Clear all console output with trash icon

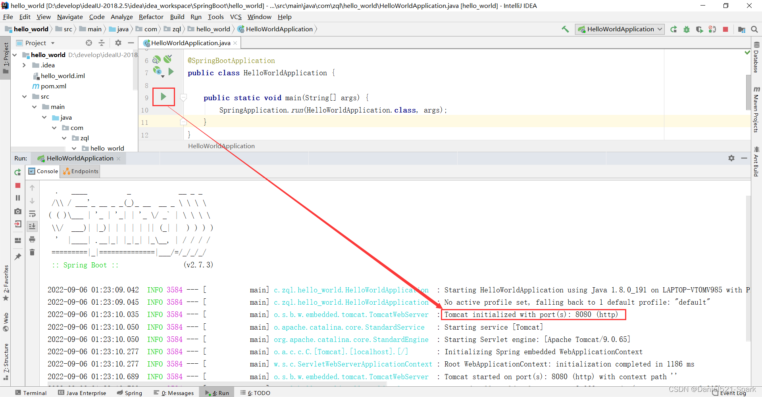[x=32, y=252]
